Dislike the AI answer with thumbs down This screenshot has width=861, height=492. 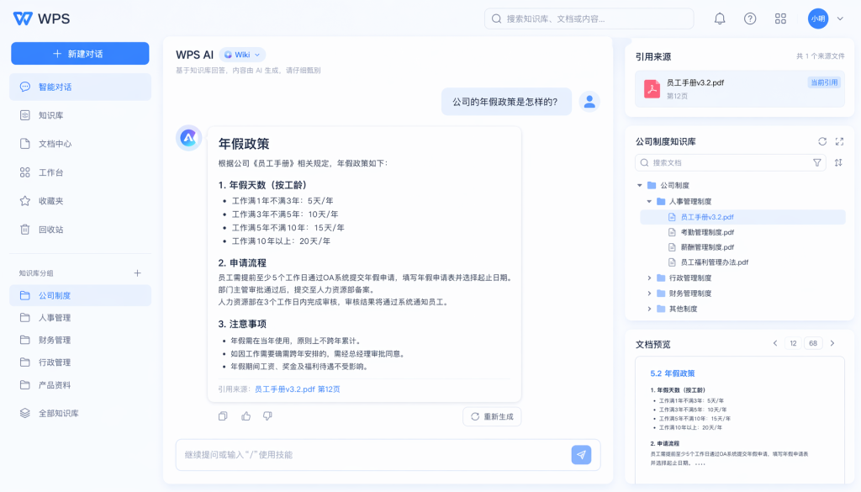click(x=267, y=416)
